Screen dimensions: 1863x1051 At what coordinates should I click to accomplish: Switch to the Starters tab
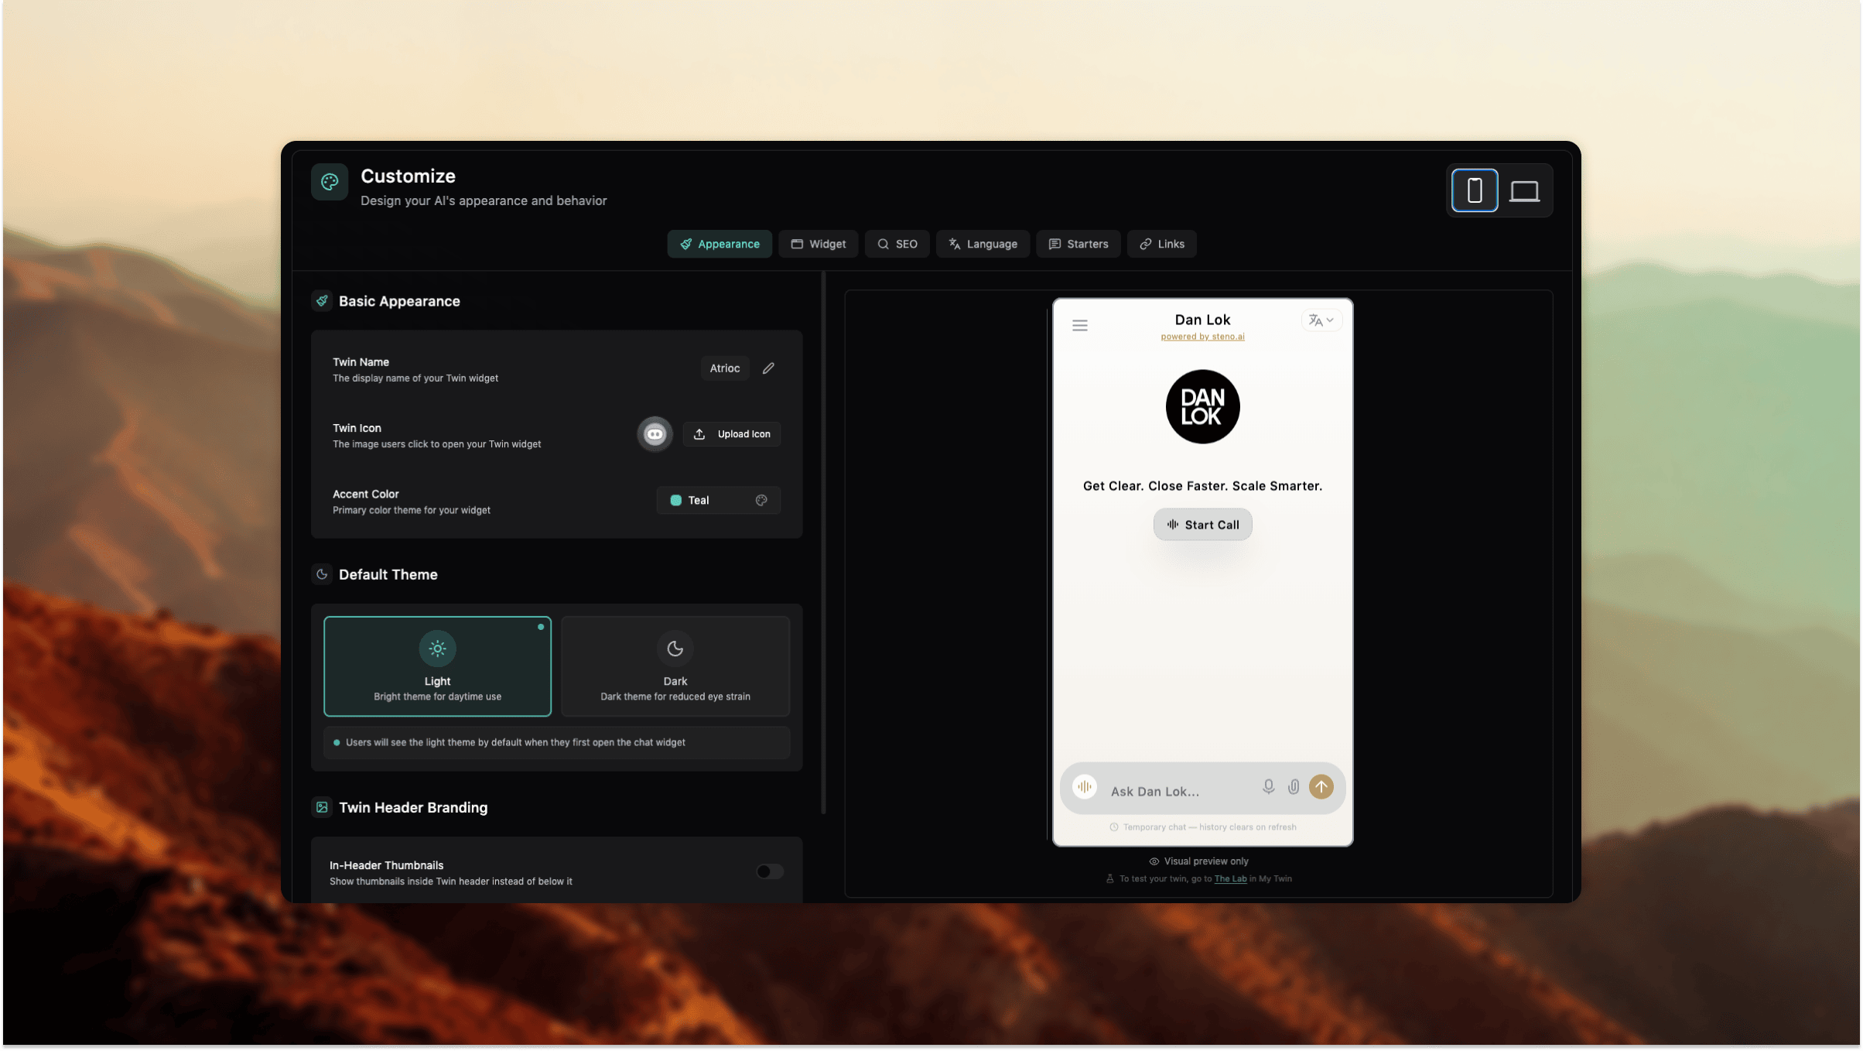click(1078, 245)
